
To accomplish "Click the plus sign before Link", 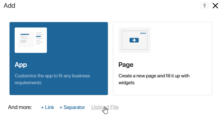I will click(x=42, y=108).
